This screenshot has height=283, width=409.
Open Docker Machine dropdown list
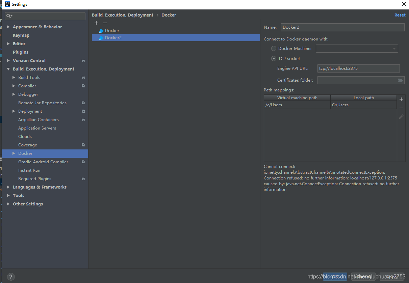pos(357,49)
